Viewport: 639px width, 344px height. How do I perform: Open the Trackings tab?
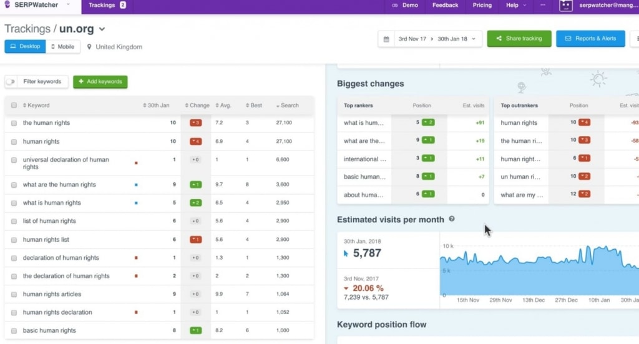(107, 5)
